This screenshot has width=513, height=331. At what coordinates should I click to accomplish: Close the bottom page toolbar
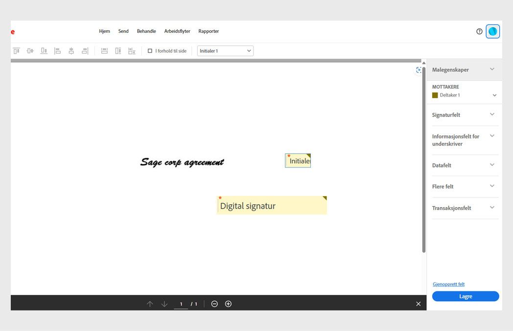pyautogui.click(x=418, y=304)
